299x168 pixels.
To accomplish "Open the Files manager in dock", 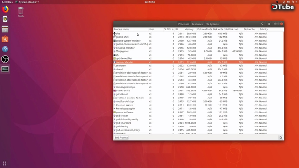I will click(x=5, y=29).
